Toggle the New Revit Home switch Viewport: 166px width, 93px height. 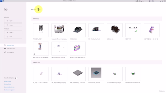click(x=16, y=78)
